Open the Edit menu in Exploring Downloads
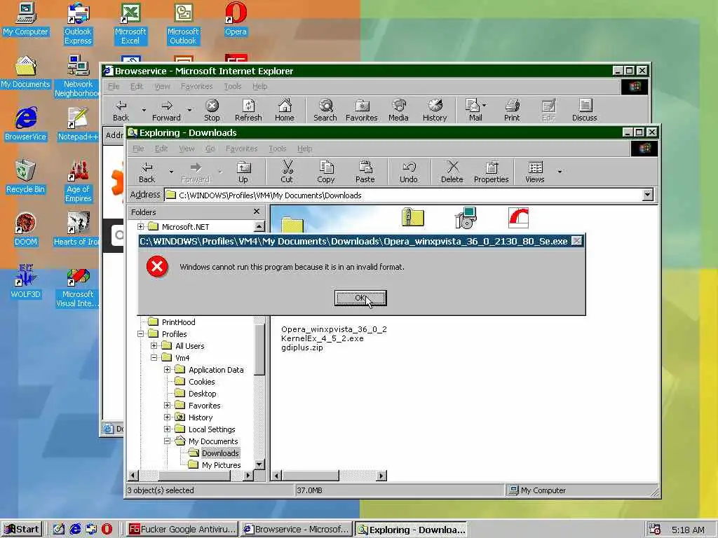 click(x=161, y=149)
